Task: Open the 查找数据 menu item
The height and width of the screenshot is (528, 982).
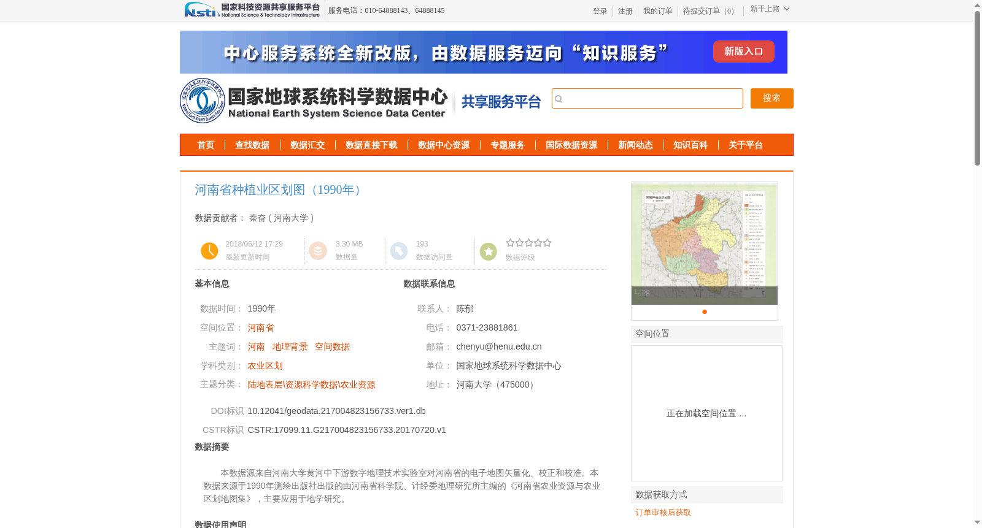Action: [x=252, y=145]
